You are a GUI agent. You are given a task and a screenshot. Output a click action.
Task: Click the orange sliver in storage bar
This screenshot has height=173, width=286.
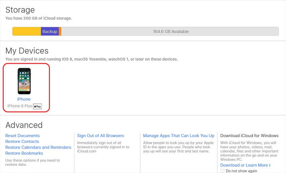coord(60,31)
